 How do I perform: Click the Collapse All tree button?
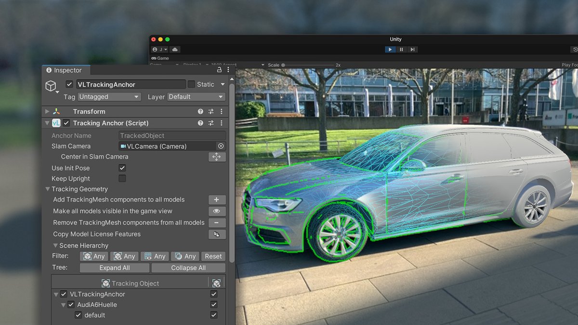point(188,268)
